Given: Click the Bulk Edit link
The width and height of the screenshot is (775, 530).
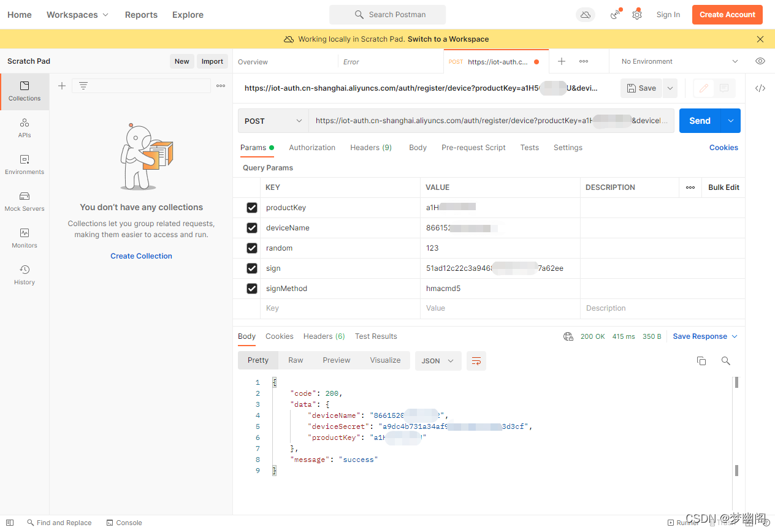Looking at the screenshot, I should [x=723, y=187].
